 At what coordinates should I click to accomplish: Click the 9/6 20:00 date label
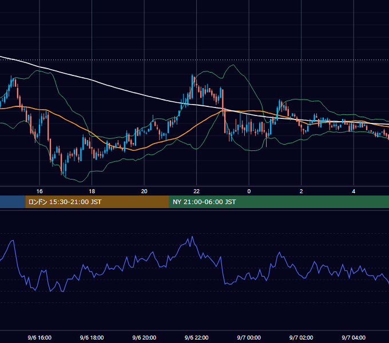pyautogui.click(x=144, y=337)
